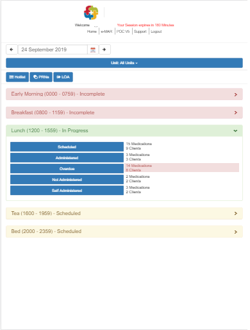The width and height of the screenshot is (250, 330).
Task: Open the PRNs button
Action: [x=41, y=77]
